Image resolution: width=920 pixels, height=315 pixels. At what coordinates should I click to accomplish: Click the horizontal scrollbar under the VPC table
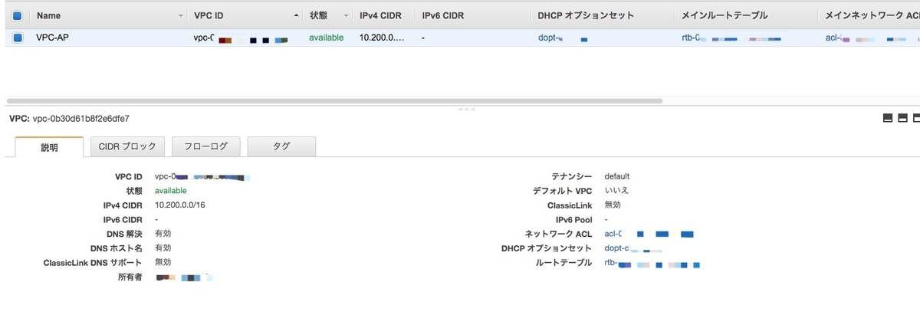coord(334,100)
